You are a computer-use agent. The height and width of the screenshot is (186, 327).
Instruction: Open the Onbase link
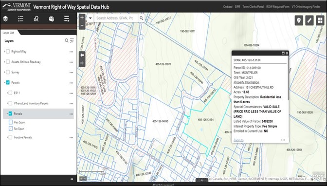(228, 7)
